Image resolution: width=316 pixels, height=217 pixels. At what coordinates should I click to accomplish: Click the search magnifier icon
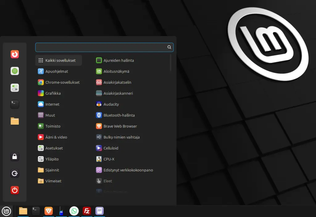[169, 47]
